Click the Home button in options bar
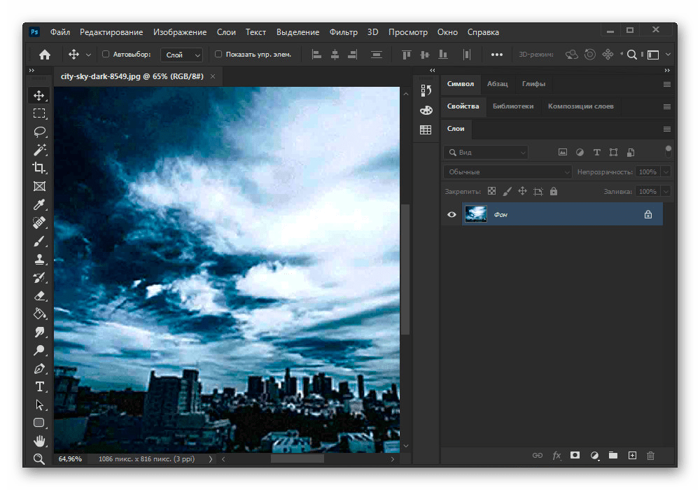This screenshot has width=700, height=490. 45,55
